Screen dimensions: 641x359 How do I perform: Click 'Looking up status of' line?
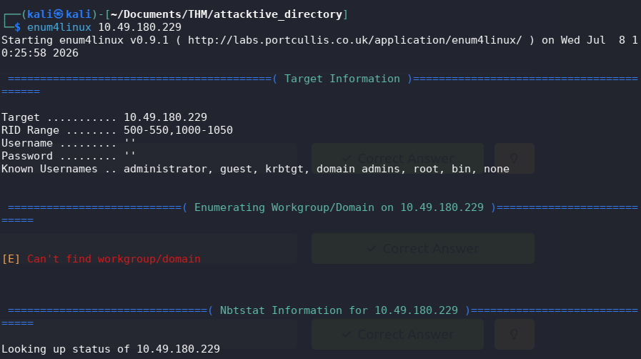point(111,349)
